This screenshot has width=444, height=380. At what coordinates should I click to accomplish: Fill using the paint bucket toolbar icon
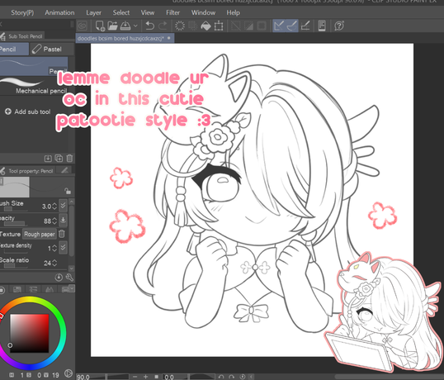pos(205,26)
